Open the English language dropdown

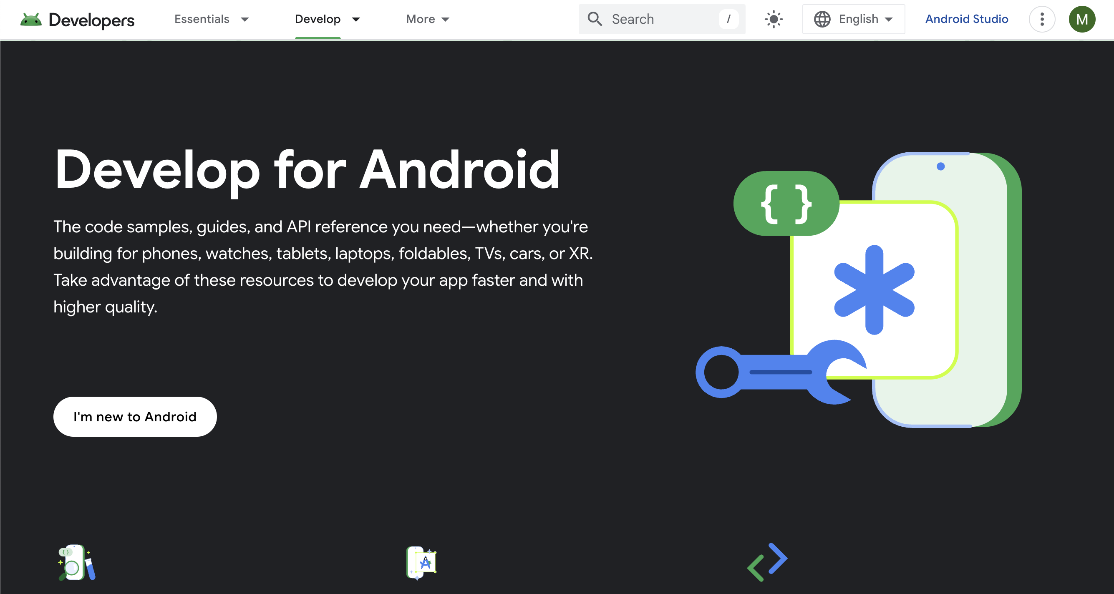[854, 20]
